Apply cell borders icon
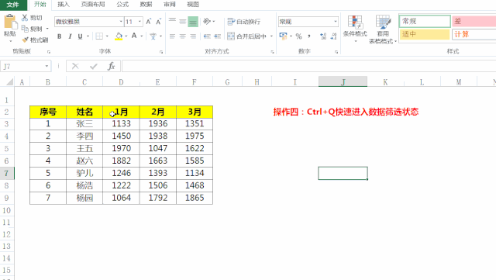The height and width of the screenshot is (280, 496). [x=99, y=36]
